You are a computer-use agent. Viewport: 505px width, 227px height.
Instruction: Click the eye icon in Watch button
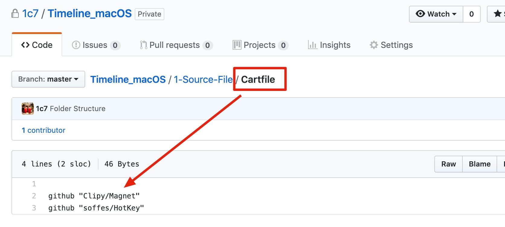[x=420, y=14]
